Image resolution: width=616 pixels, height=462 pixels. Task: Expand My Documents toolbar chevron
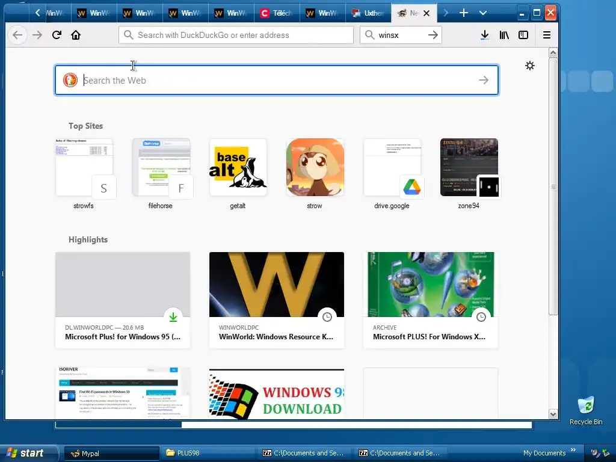pyautogui.click(x=573, y=450)
